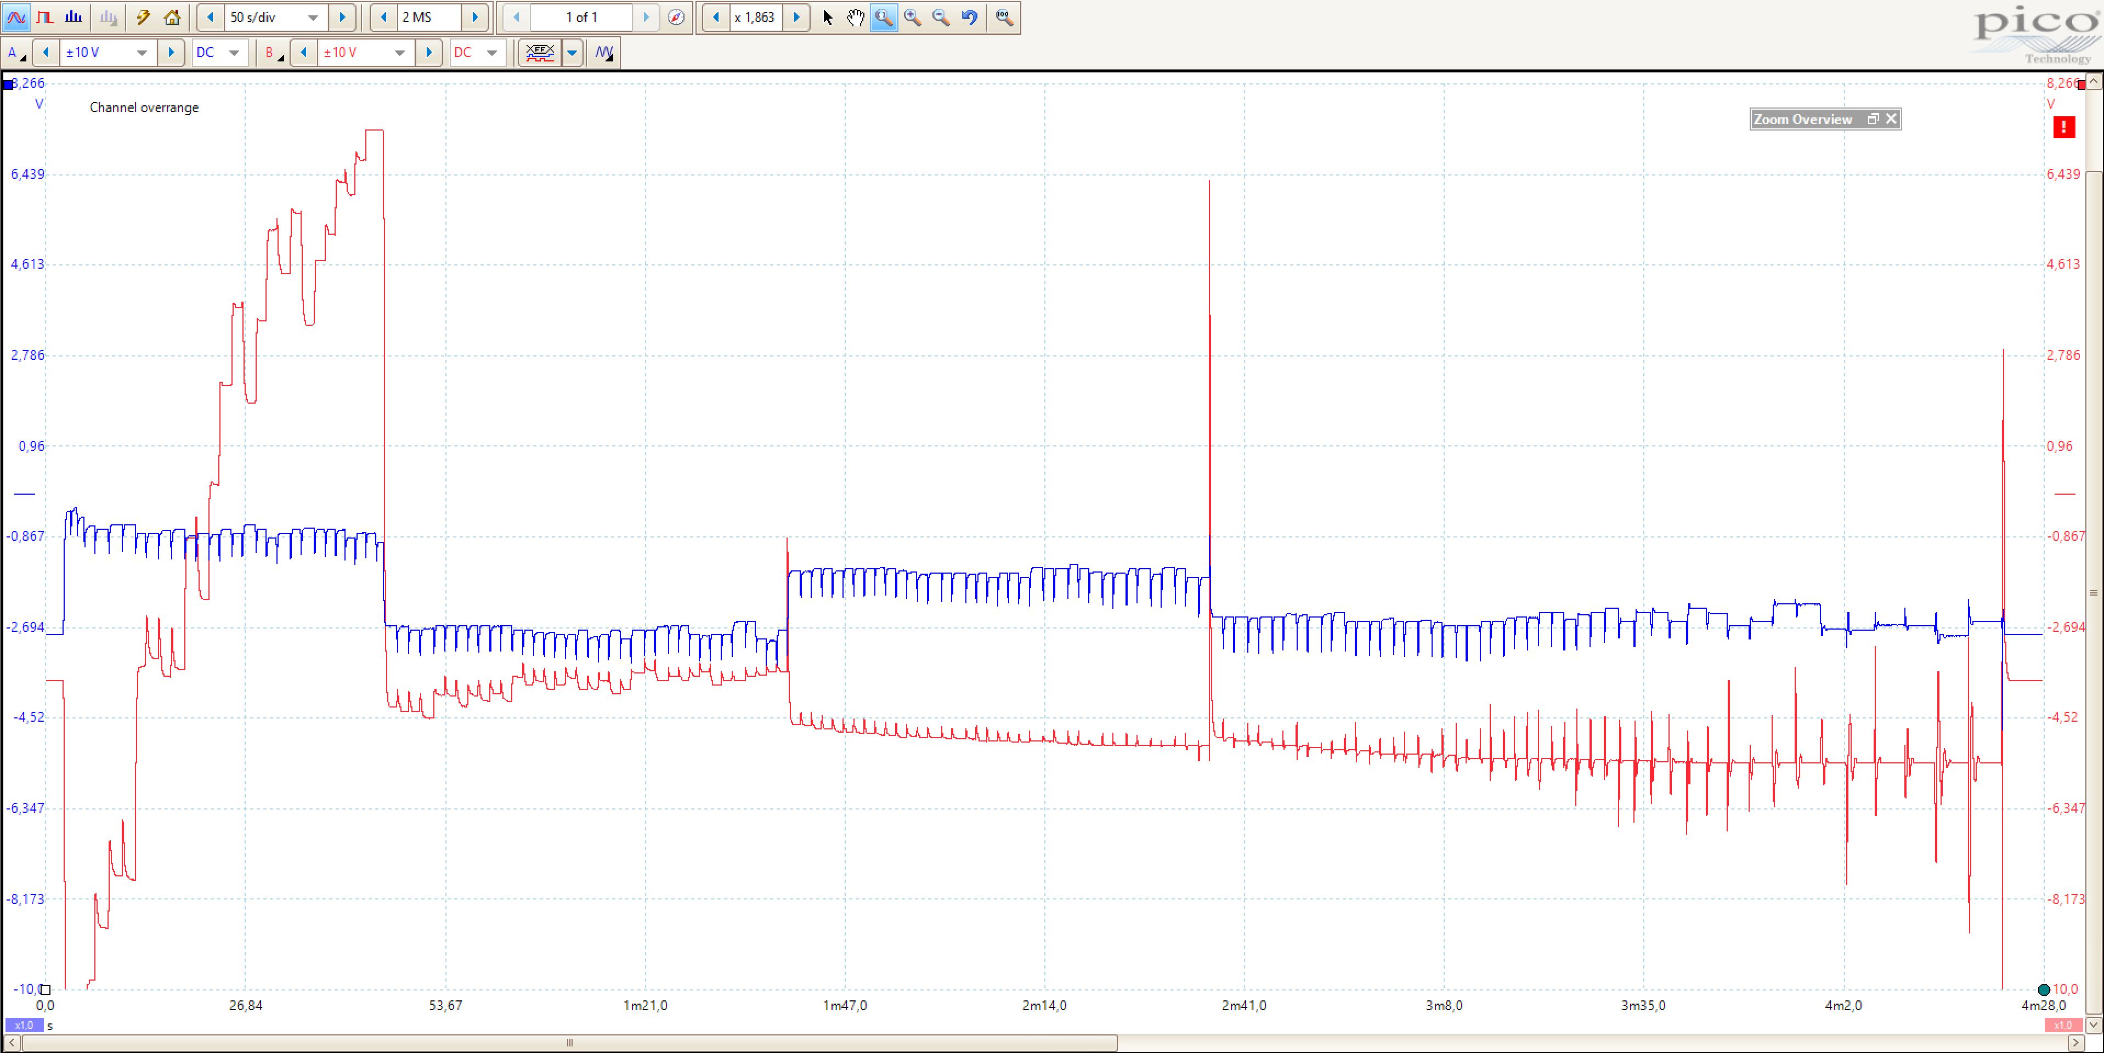This screenshot has width=2104, height=1053.
Task: Open Channel B options button
Action: [274, 52]
